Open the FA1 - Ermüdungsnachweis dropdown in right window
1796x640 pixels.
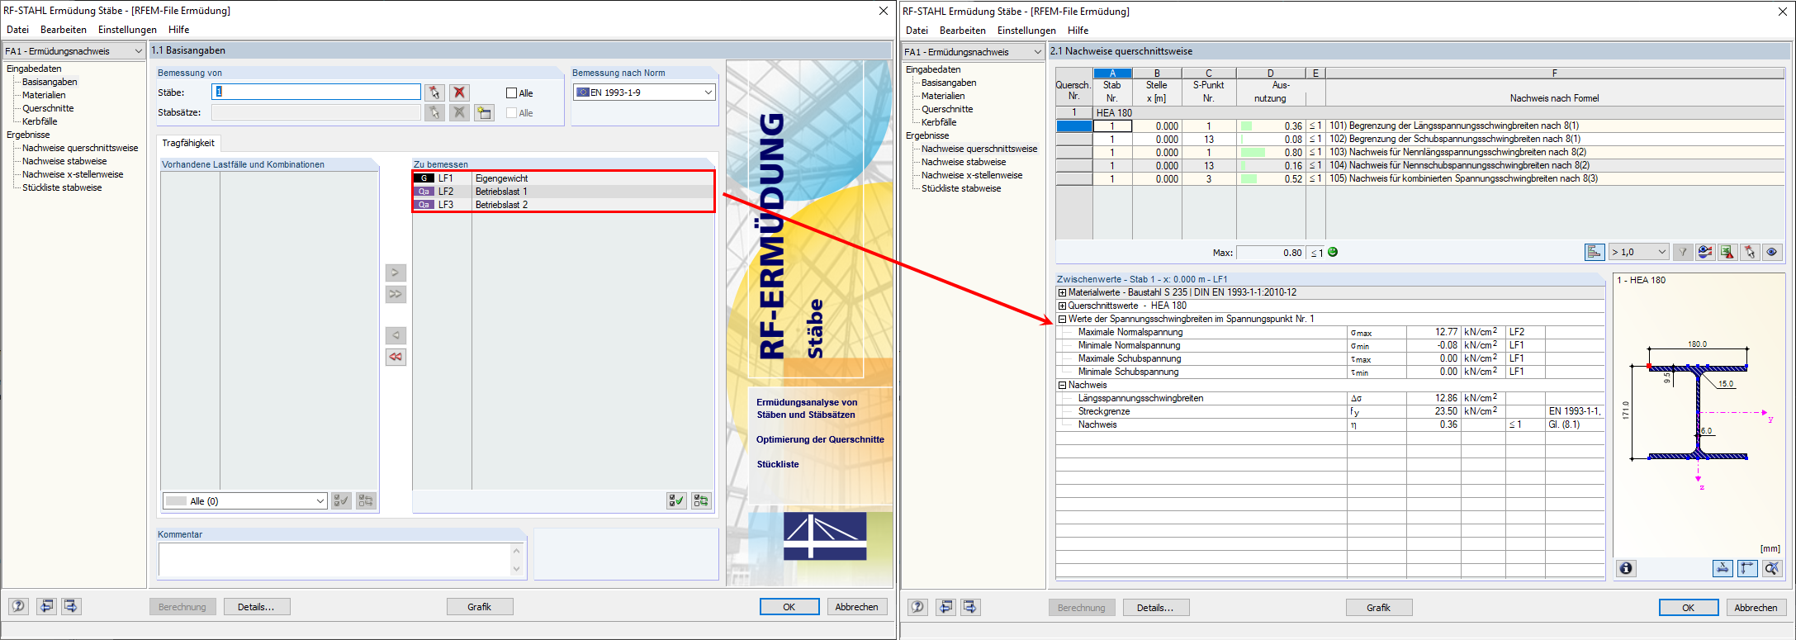tap(974, 52)
